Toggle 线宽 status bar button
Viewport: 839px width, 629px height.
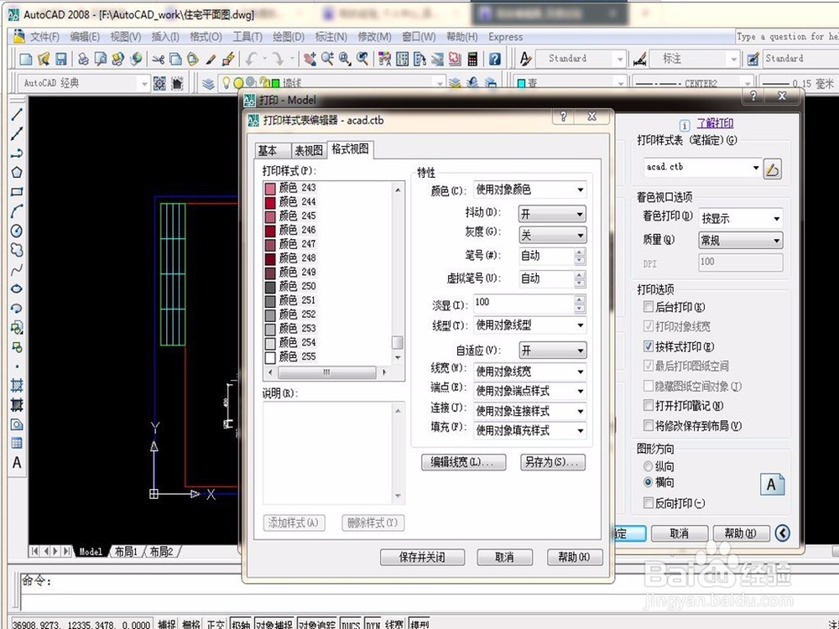tap(394, 624)
